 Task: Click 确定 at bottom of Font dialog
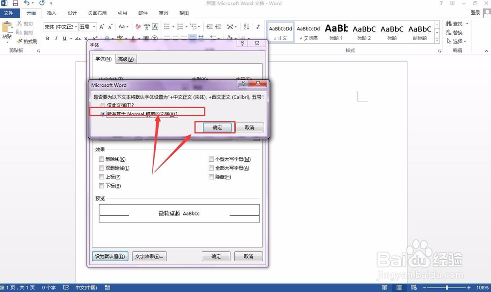click(216, 256)
